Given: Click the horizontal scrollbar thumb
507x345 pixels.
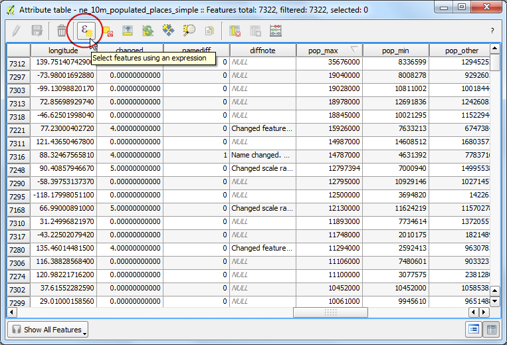Looking at the screenshot, I should pyautogui.click(x=330, y=312).
